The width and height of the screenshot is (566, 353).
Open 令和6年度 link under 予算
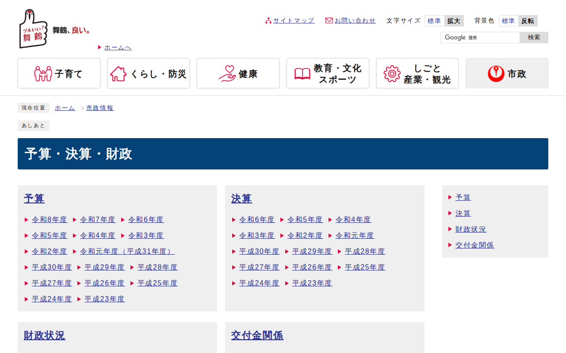point(146,219)
